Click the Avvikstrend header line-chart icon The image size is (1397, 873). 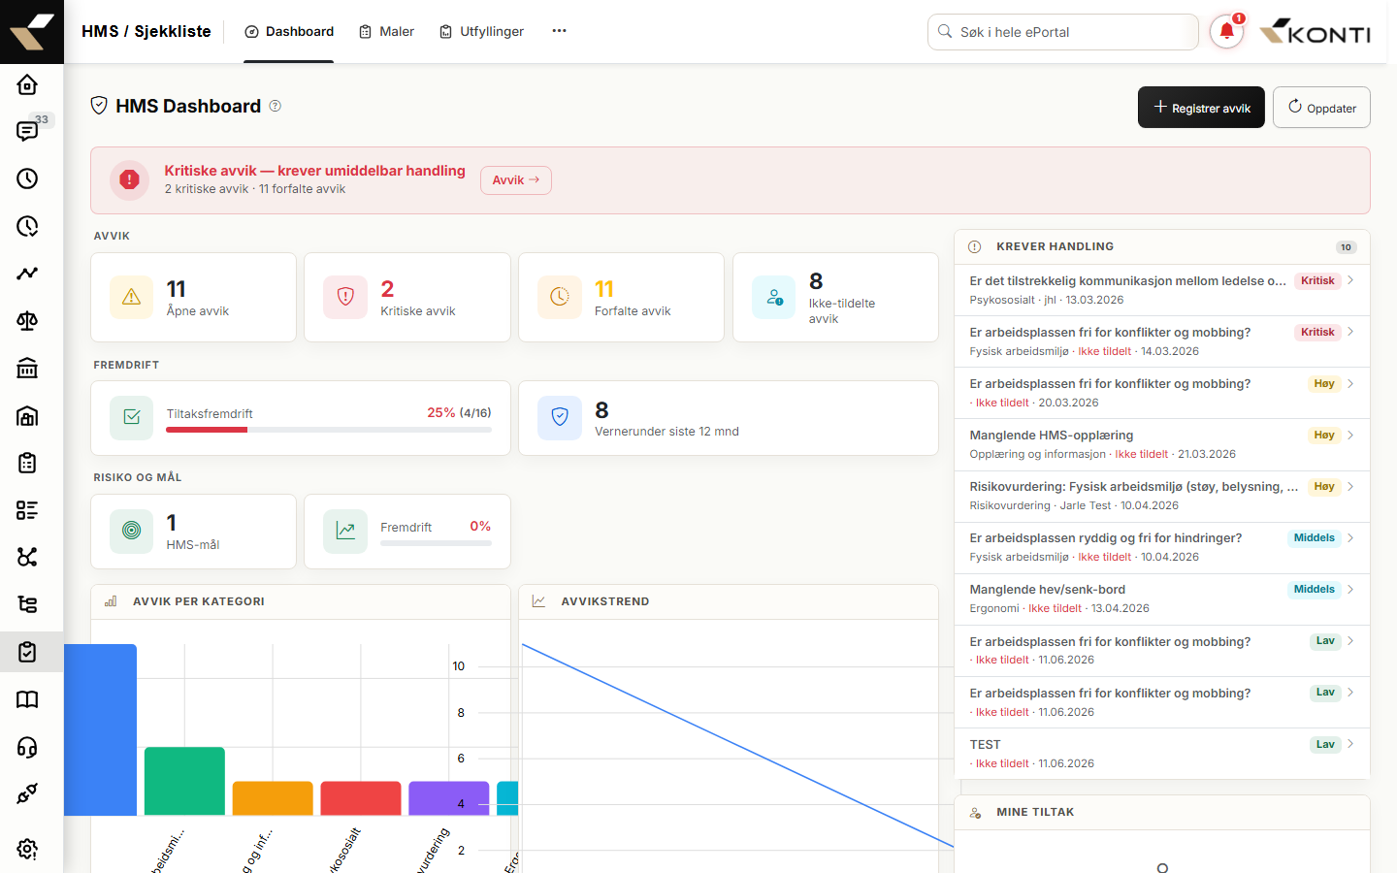[538, 601]
